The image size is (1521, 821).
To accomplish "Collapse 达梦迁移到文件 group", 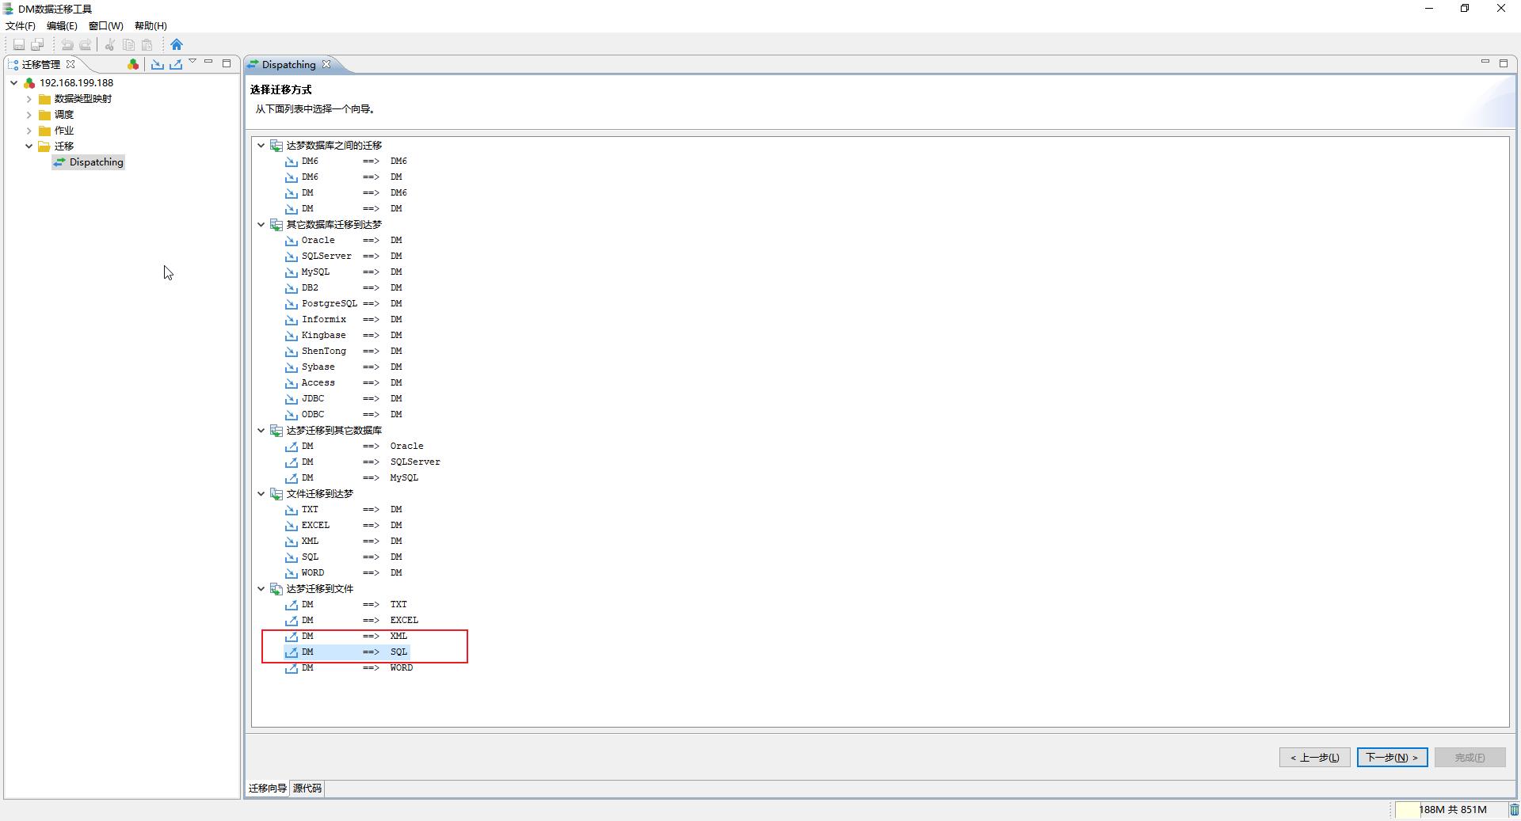I will click(x=261, y=589).
